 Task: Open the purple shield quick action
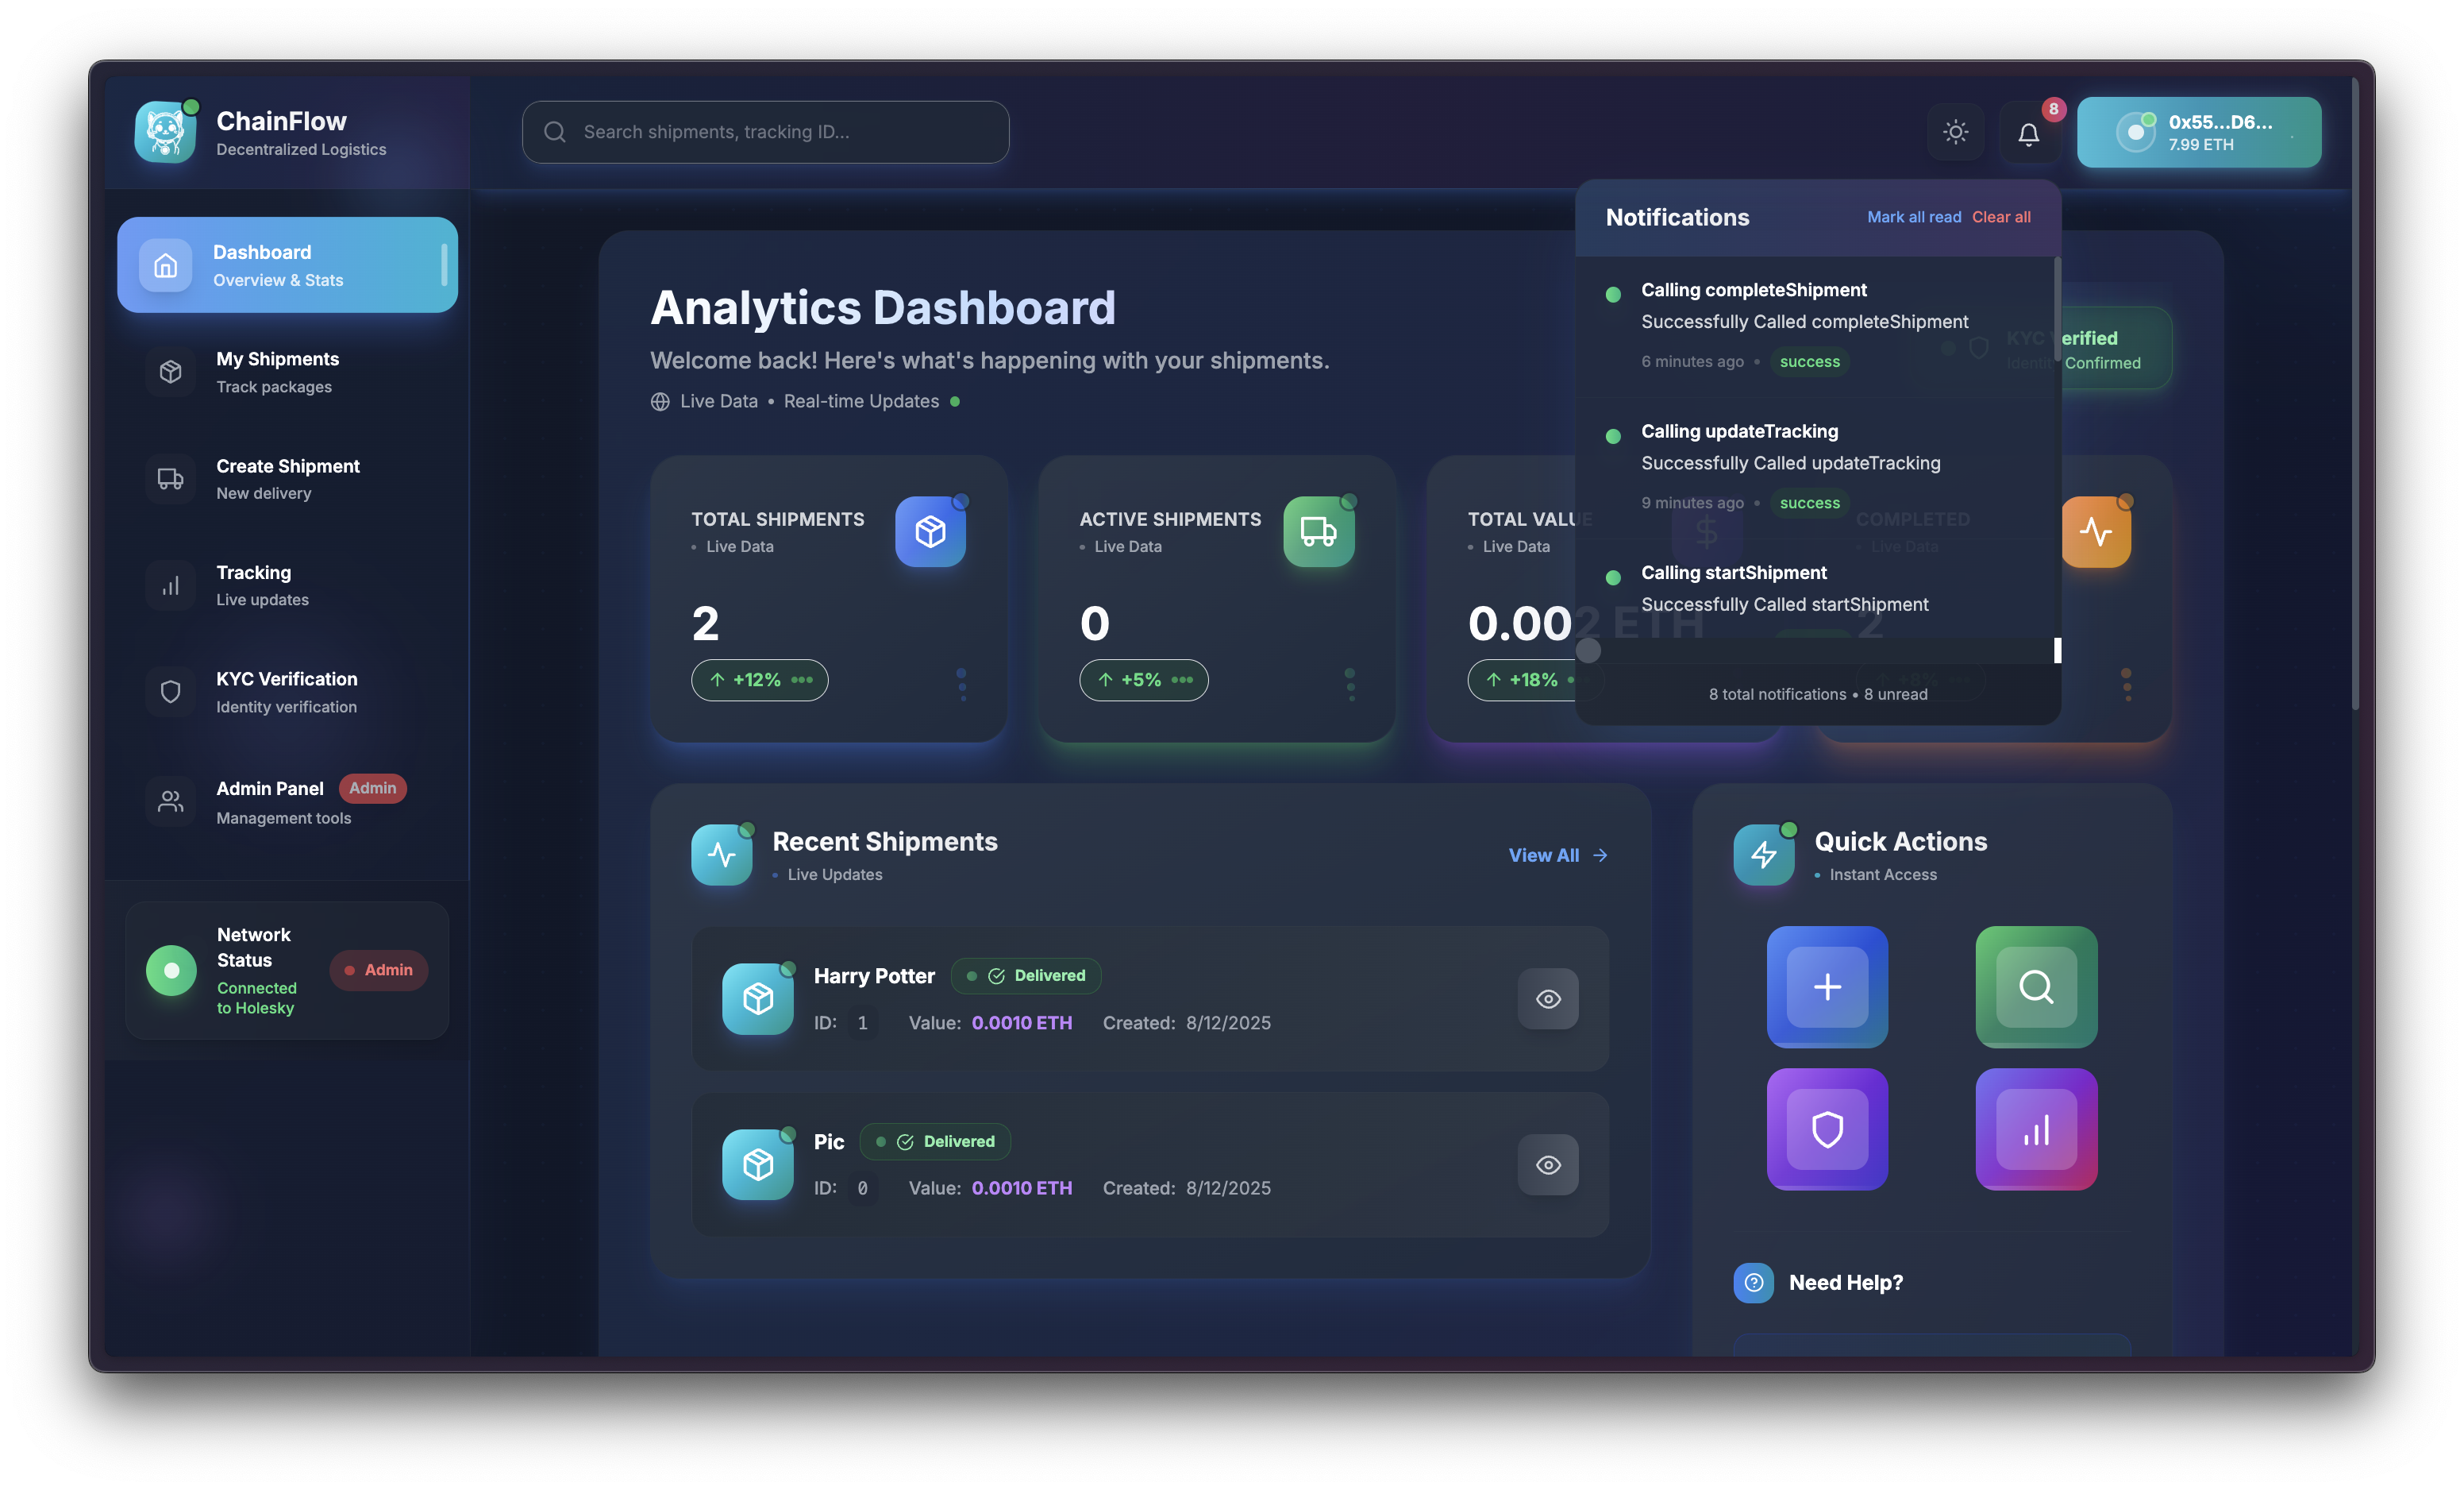[1827, 1129]
